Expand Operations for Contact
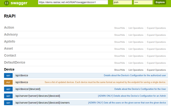The width and height of the screenshot is (171, 107). (156, 56)
